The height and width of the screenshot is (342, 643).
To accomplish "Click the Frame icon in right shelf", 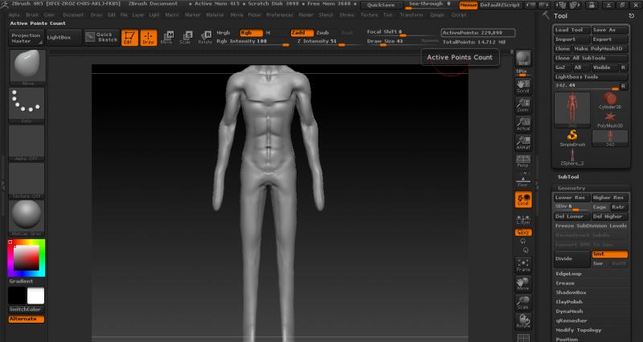I will pos(523,263).
